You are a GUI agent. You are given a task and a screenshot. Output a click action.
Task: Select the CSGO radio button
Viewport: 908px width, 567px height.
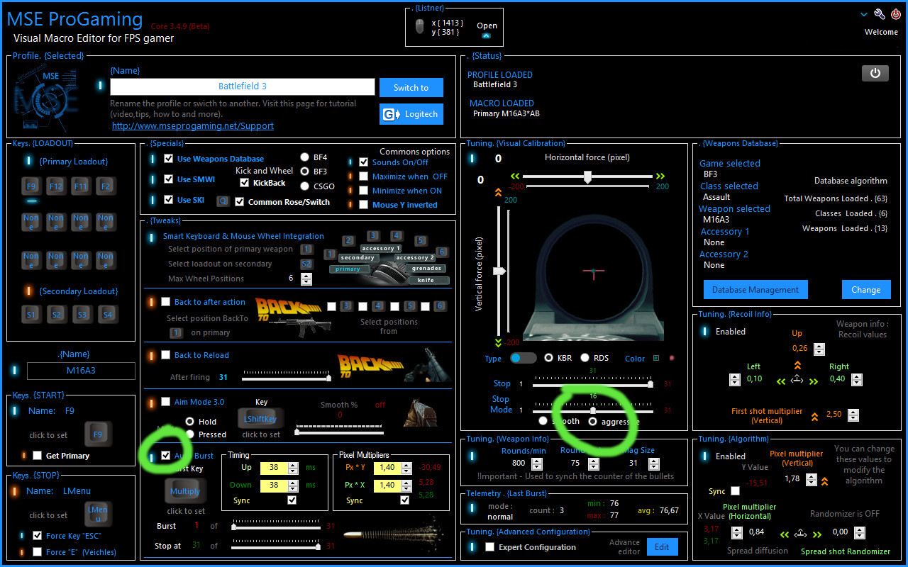click(304, 186)
